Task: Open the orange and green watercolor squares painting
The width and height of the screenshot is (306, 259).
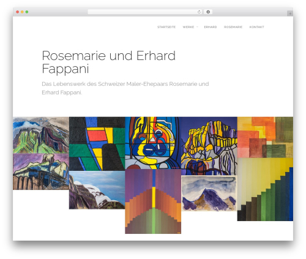Action: click(265, 137)
